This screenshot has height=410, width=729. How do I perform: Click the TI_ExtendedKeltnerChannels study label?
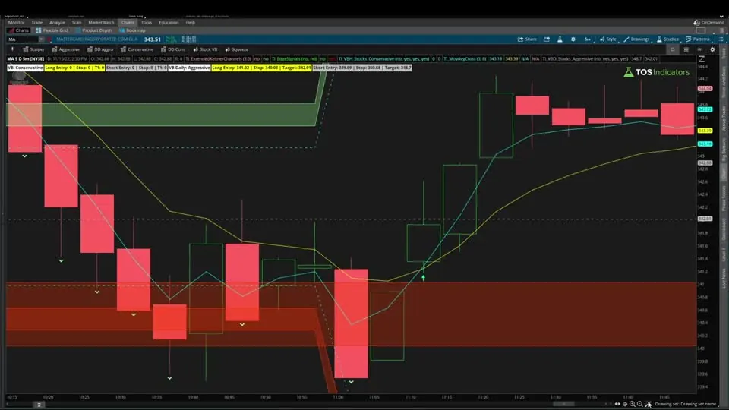click(x=219, y=59)
